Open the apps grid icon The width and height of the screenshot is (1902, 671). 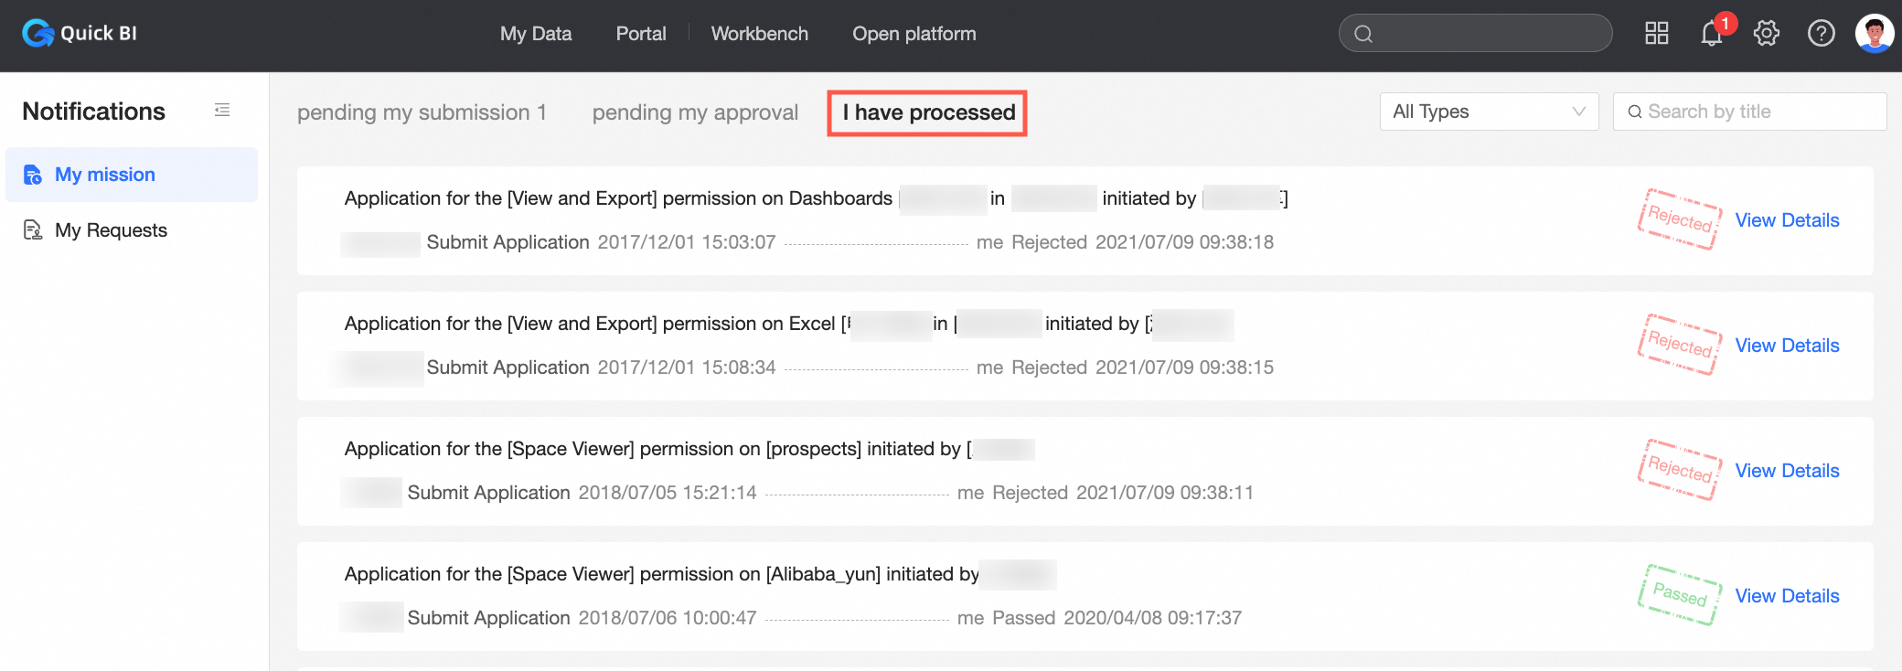click(1656, 34)
